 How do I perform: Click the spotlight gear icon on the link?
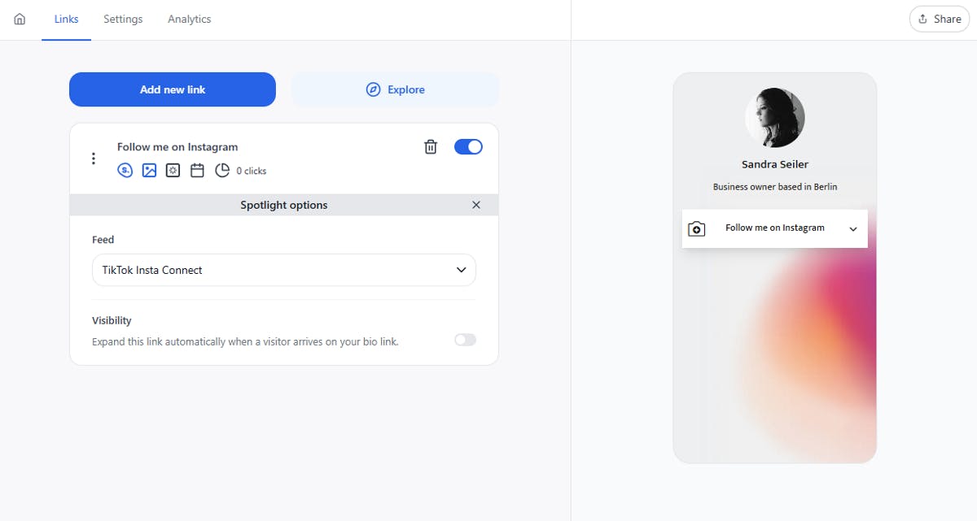173,170
